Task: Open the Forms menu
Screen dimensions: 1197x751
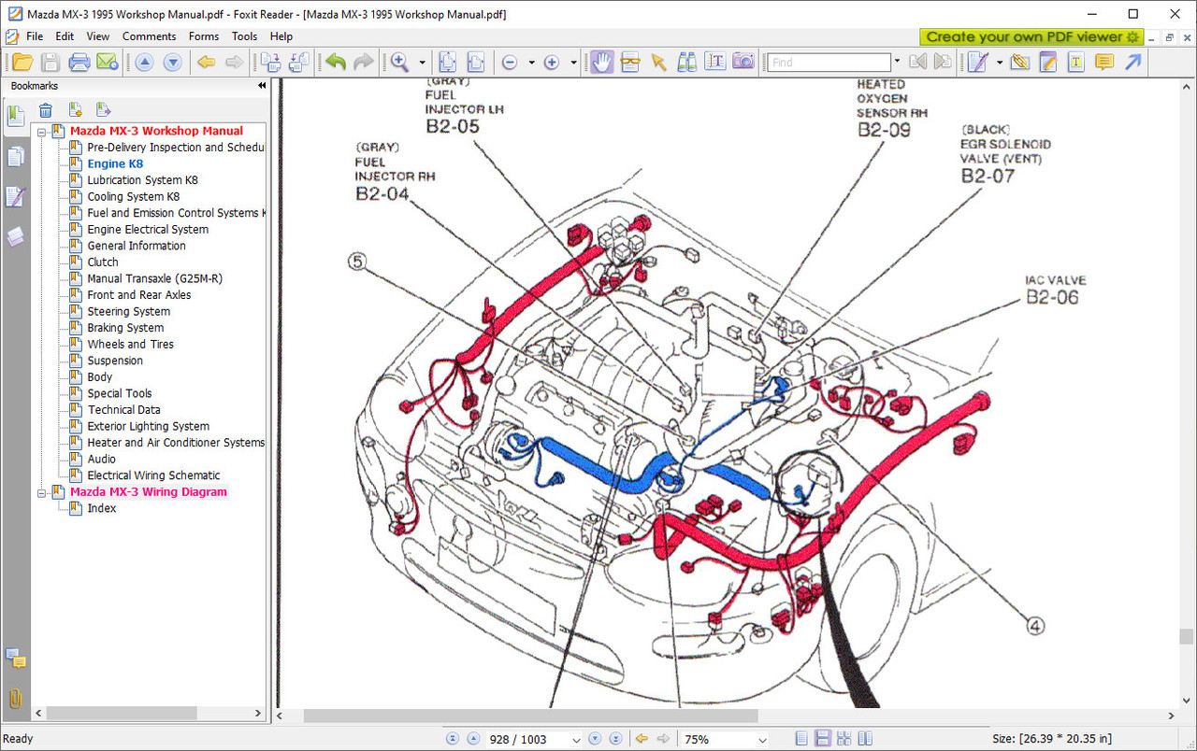Action: point(204,36)
